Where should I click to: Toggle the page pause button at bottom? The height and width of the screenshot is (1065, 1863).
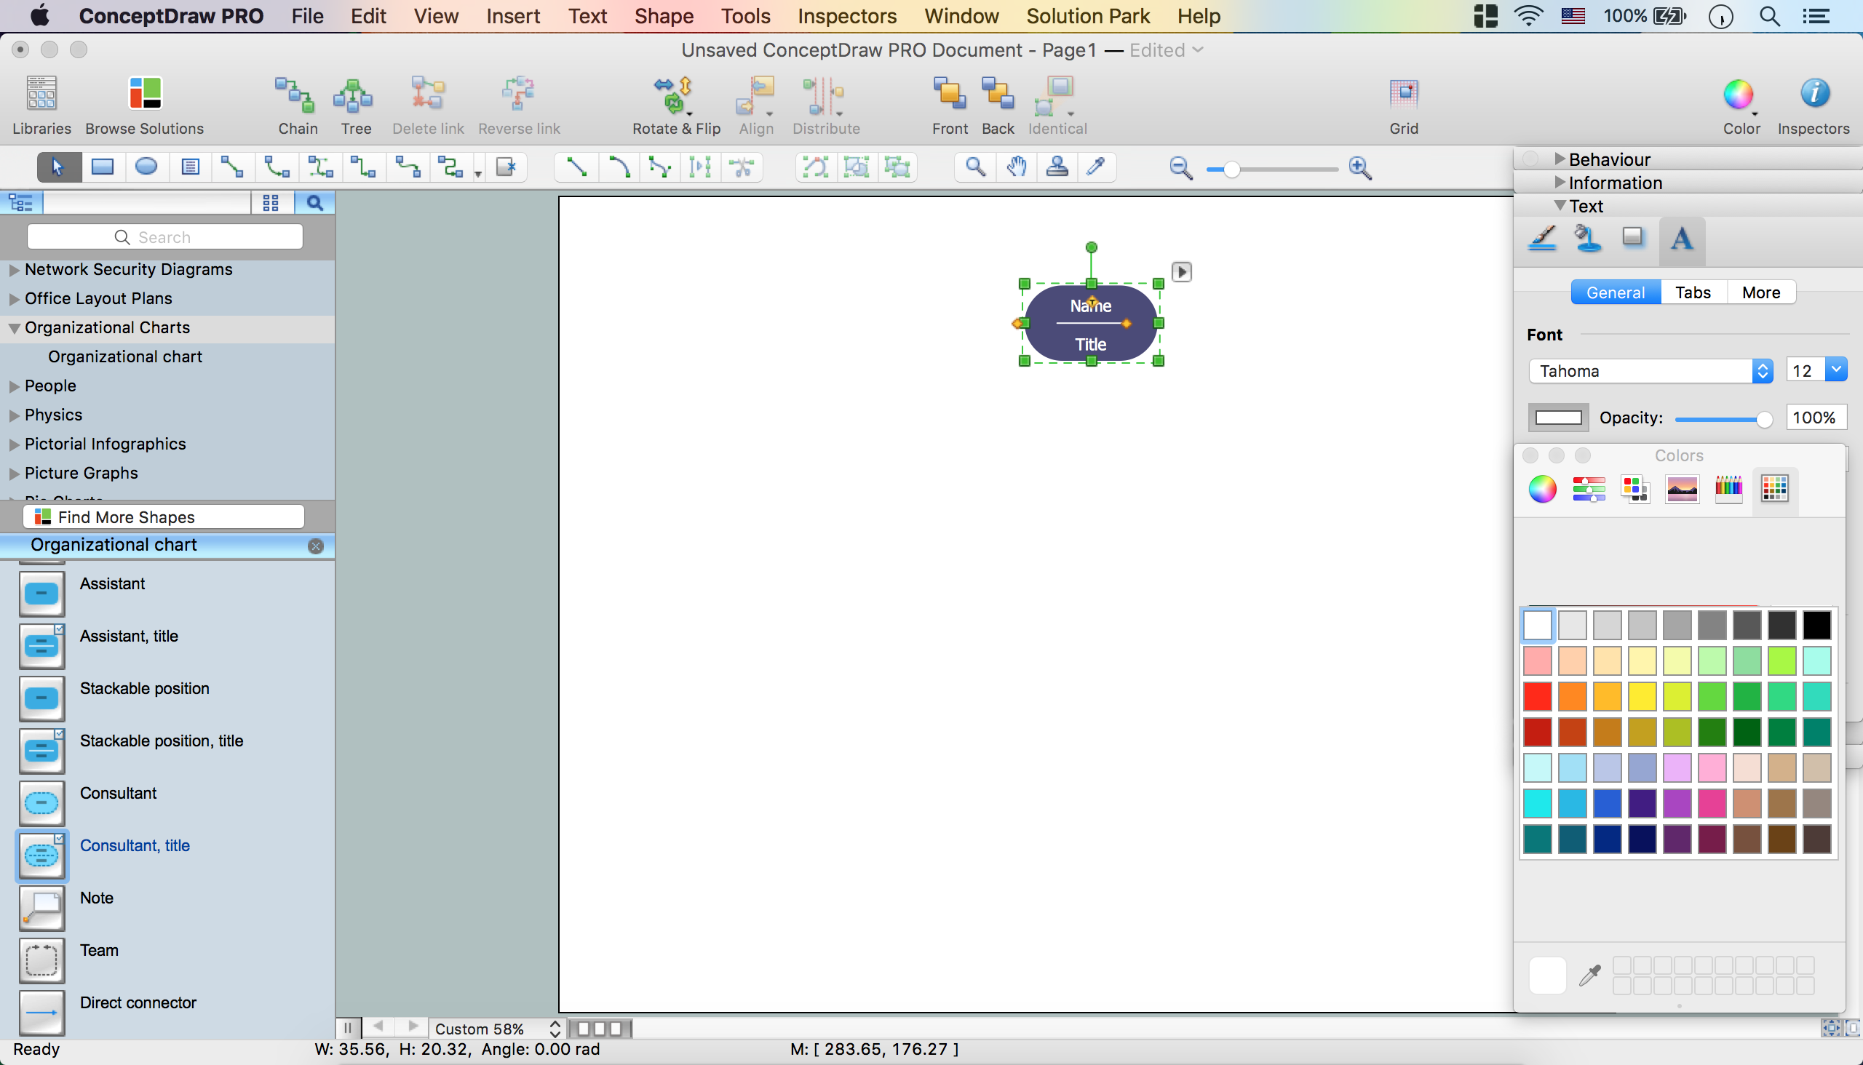pos(349,1028)
